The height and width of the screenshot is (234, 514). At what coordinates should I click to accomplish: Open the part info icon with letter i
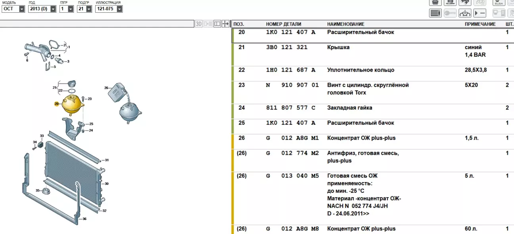click(465, 13)
